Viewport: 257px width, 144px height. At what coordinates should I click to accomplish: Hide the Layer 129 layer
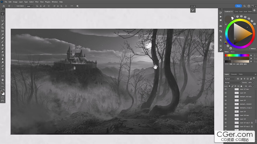click(225, 93)
